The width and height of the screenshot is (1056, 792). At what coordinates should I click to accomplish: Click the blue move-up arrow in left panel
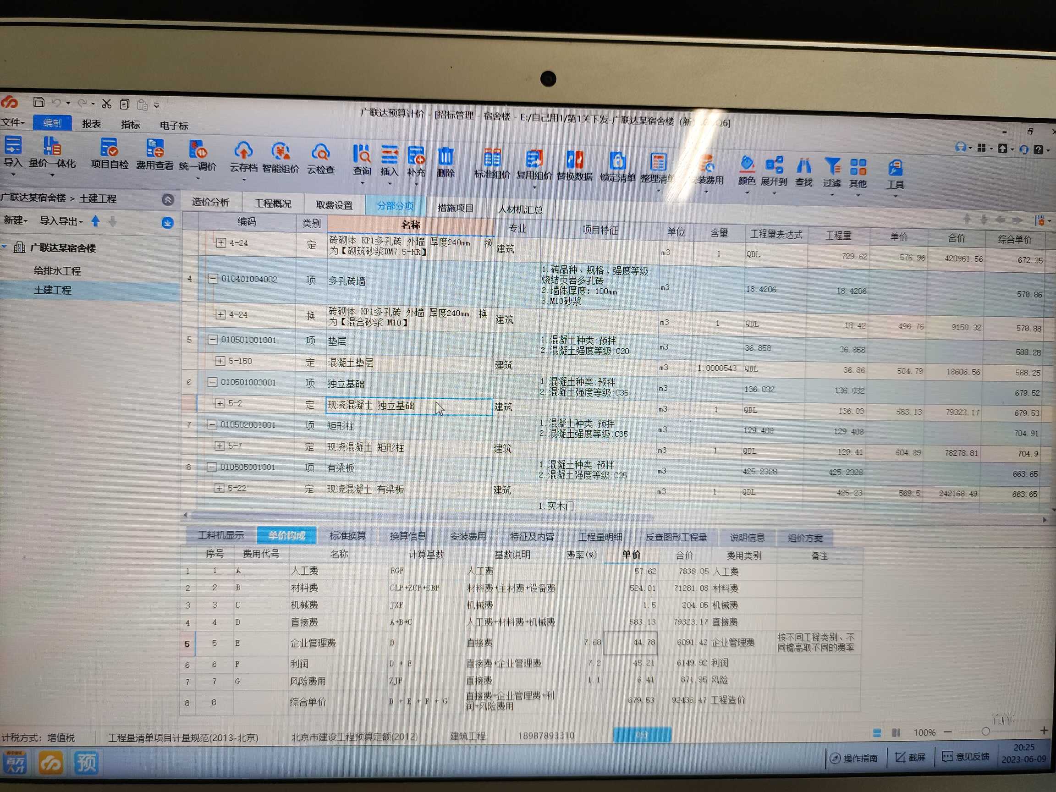coord(95,221)
